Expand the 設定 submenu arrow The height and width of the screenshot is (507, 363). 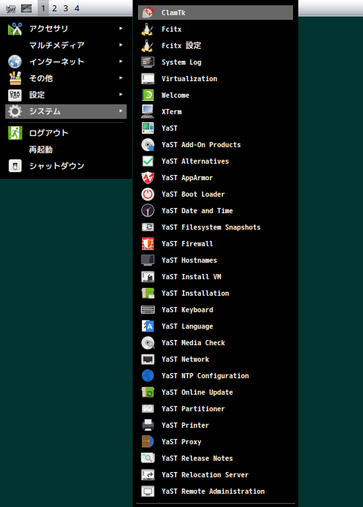coord(121,94)
